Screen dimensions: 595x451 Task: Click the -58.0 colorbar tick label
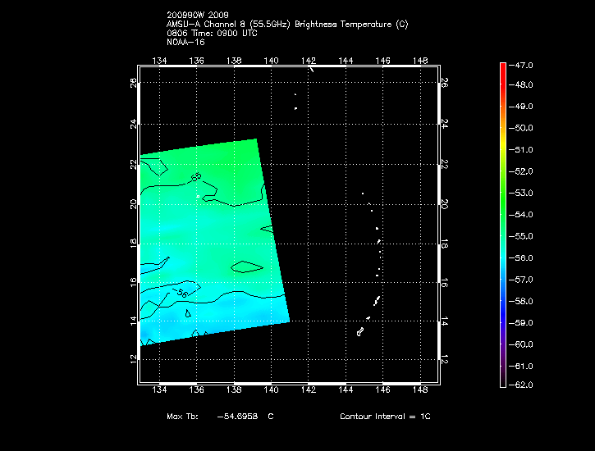524,301
